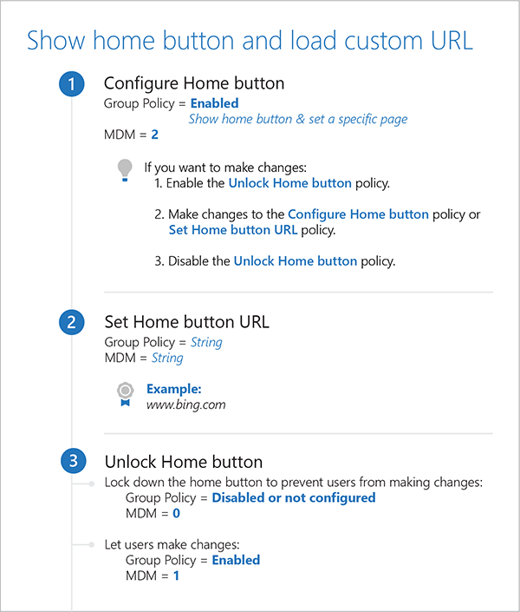Viewport: 520px width, 612px height.
Task: Click the Group Policy String value in step 2
Action: (206, 342)
